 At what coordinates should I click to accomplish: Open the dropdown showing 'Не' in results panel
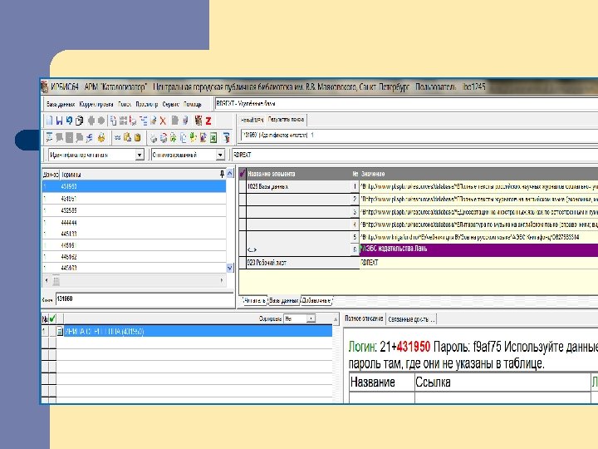311,318
